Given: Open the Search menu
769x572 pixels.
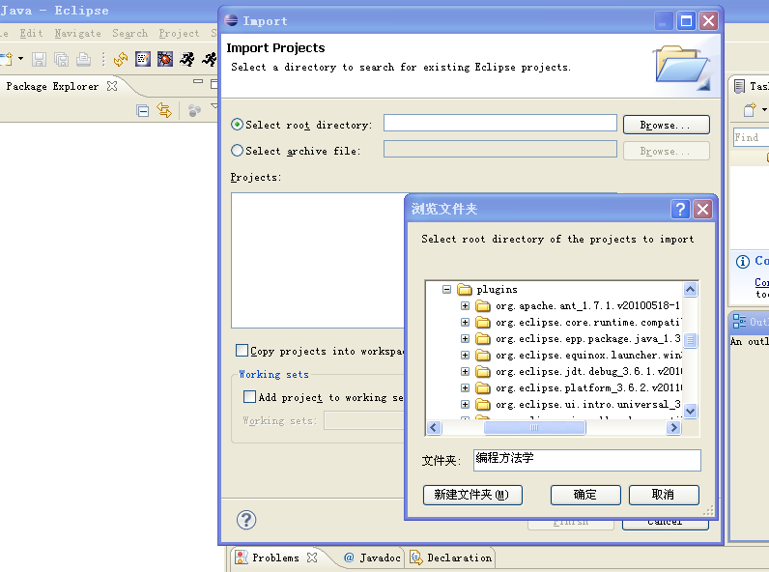Looking at the screenshot, I should coord(129,33).
